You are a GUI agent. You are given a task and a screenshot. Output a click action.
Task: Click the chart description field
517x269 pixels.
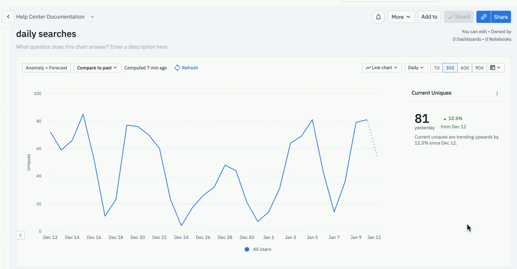[x=92, y=47]
